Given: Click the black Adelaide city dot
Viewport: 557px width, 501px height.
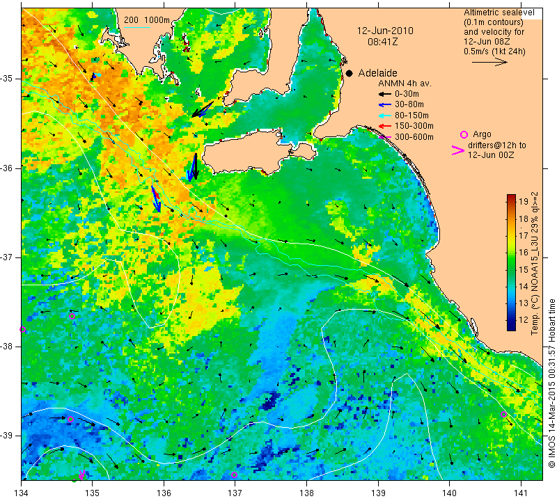Looking at the screenshot, I should point(350,73).
